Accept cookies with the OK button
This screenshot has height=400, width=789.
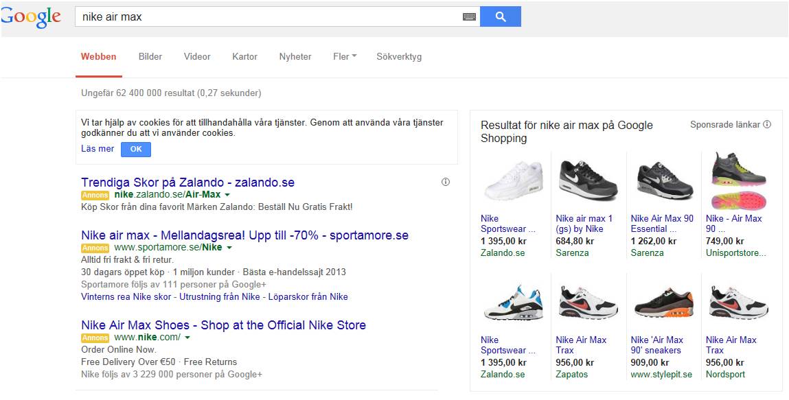136,150
